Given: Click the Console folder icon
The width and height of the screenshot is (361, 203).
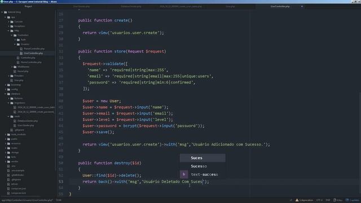Looking at the screenshot, I should click(12, 21).
